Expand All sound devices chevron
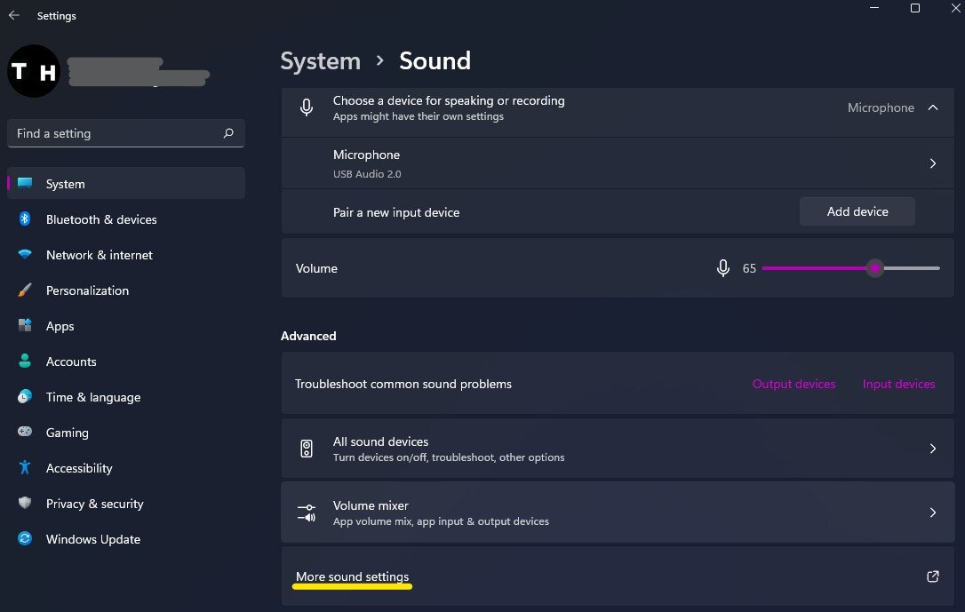 [x=932, y=449]
